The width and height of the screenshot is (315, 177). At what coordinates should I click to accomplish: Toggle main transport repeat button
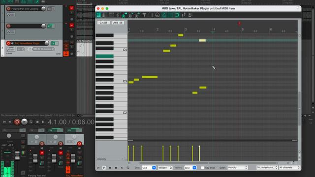(x=31, y=122)
